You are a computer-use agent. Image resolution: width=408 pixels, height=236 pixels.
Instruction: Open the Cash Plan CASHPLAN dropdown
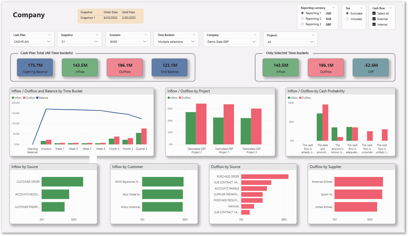coord(32,42)
